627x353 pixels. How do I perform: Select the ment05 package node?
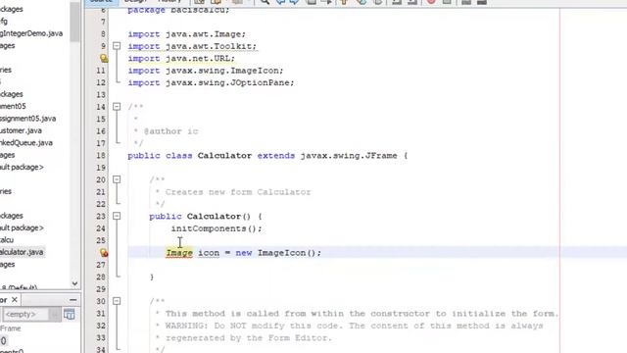(x=13, y=106)
